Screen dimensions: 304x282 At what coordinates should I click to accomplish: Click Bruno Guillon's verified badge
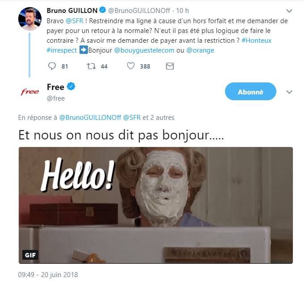[x=103, y=10]
